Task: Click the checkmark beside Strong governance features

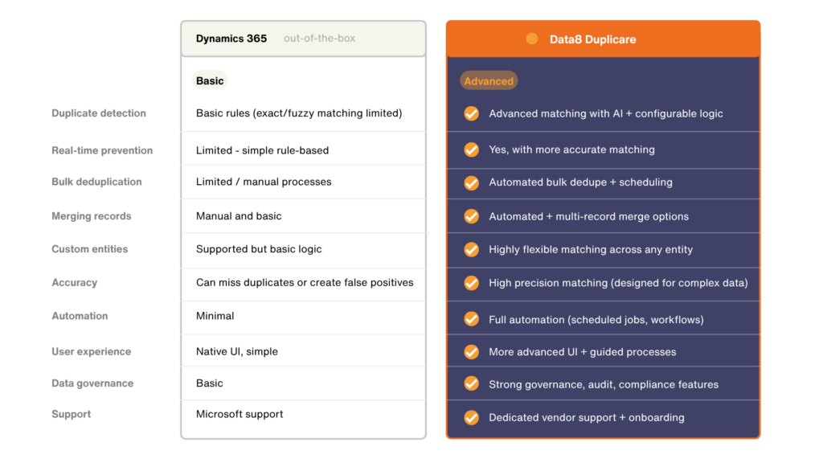Action: [x=471, y=383]
